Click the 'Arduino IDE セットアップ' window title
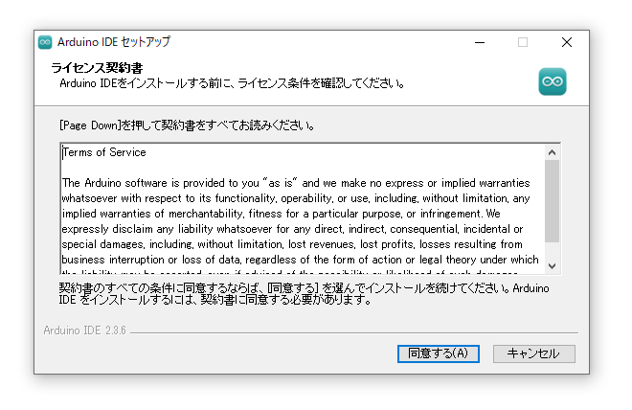 click(x=114, y=42)
